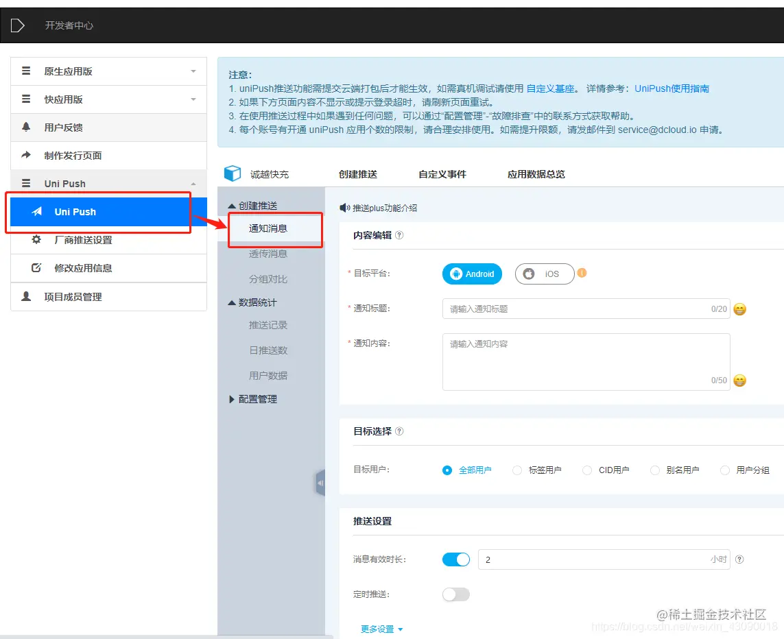The height and width of the screenshot is (639, 784).
Task: Click the hamburger icon next to Uni Push header
Action: pos(26,183)
